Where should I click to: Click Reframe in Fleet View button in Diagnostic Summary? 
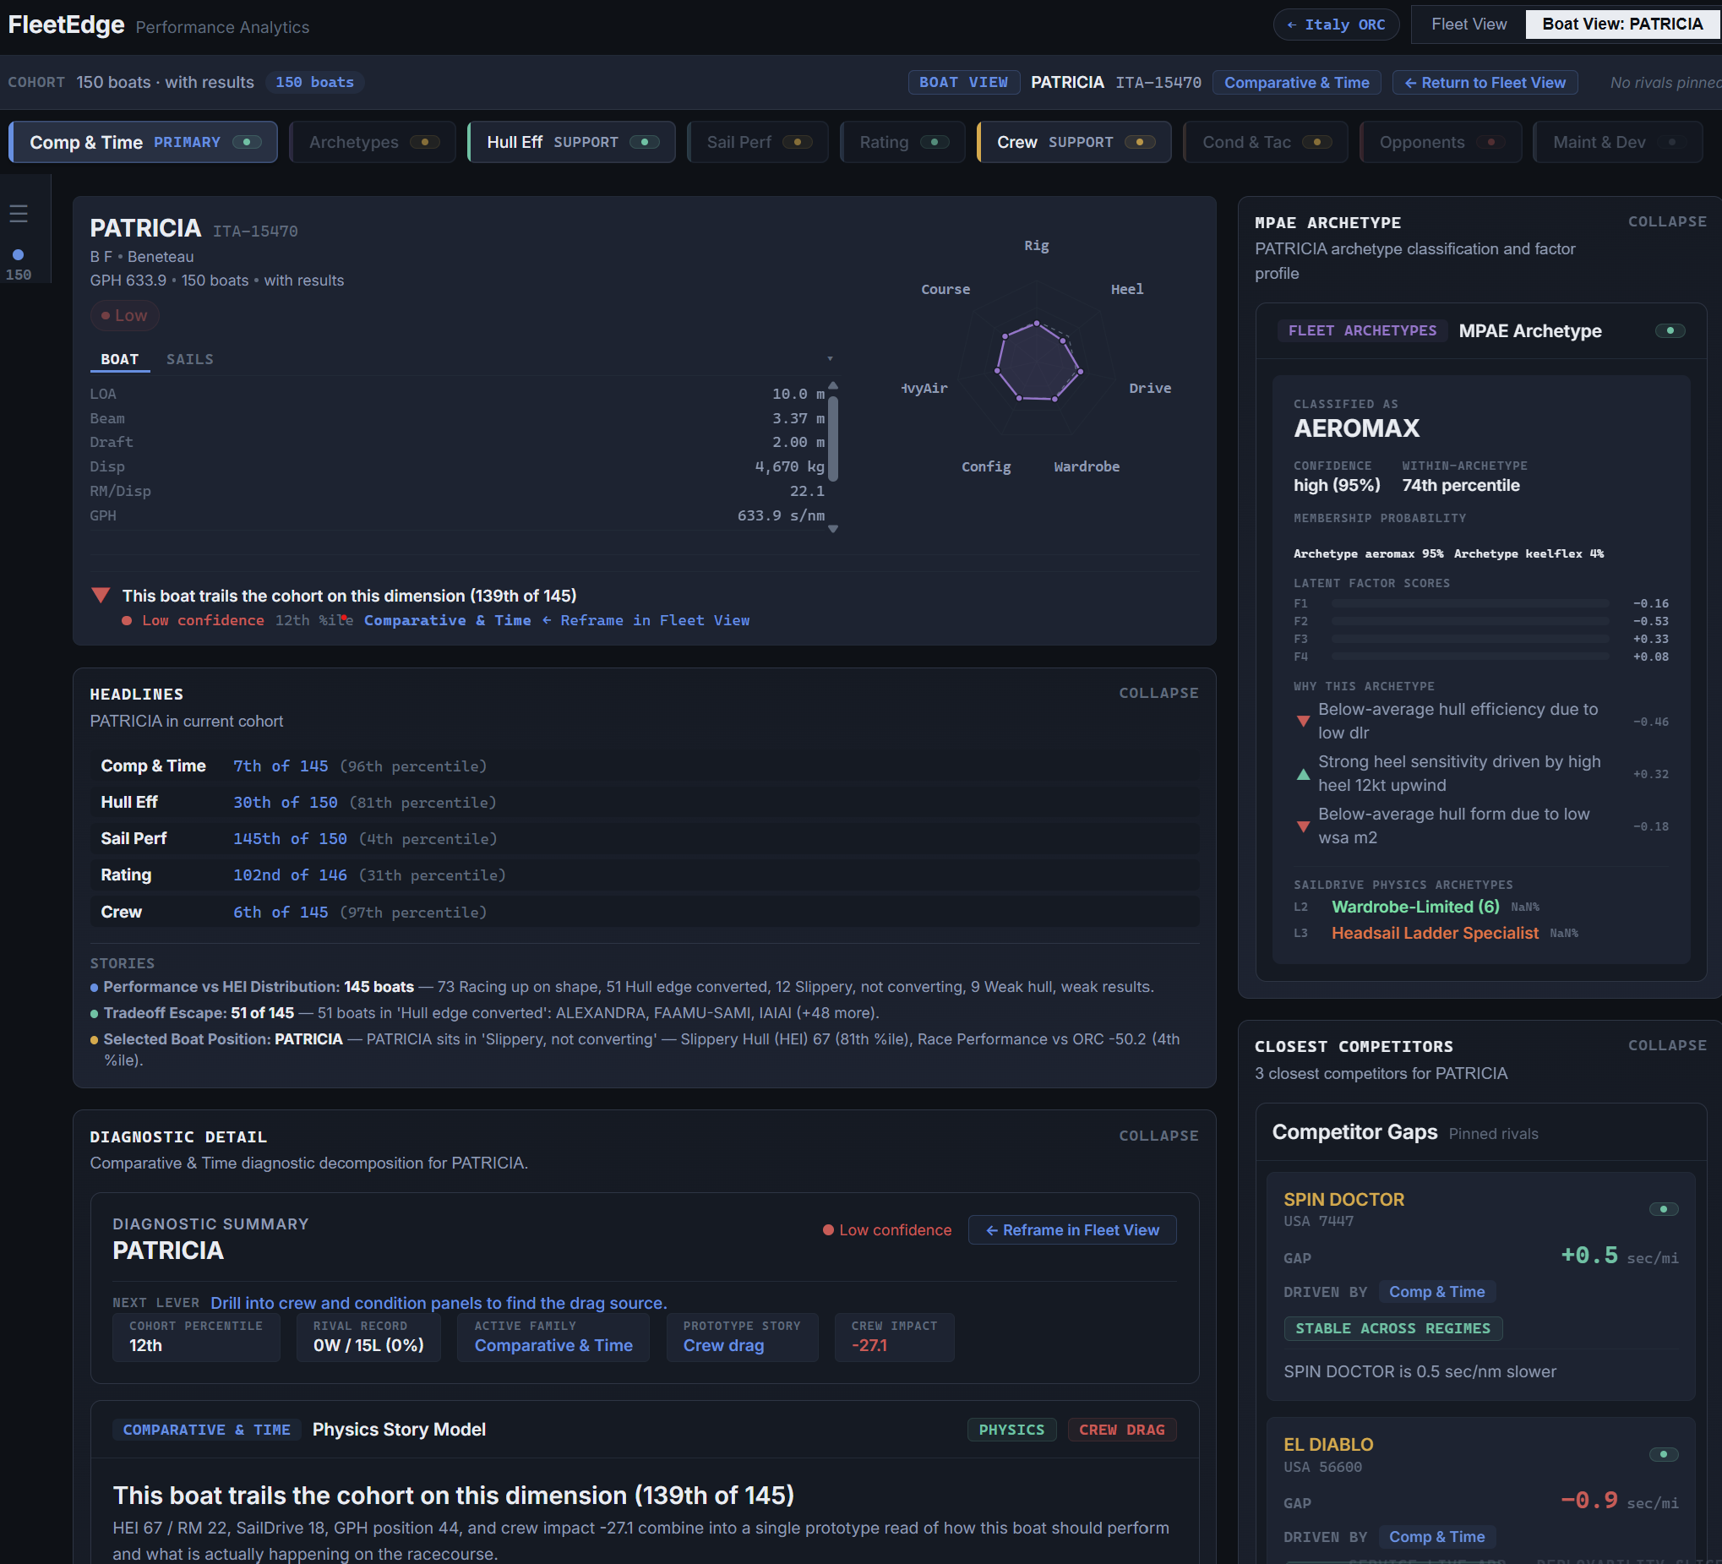(x=1072, y=1229)
